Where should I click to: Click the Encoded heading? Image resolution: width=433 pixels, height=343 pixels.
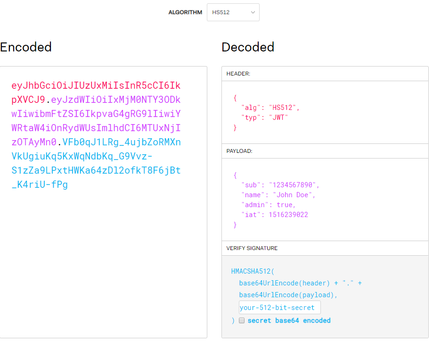[x=26, y=47]
